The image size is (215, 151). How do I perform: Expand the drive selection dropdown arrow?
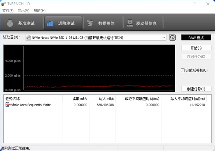point(164,38)
